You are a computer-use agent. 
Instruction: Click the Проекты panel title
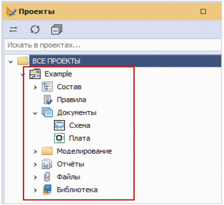pyautogui.click(x=37, y=12)
